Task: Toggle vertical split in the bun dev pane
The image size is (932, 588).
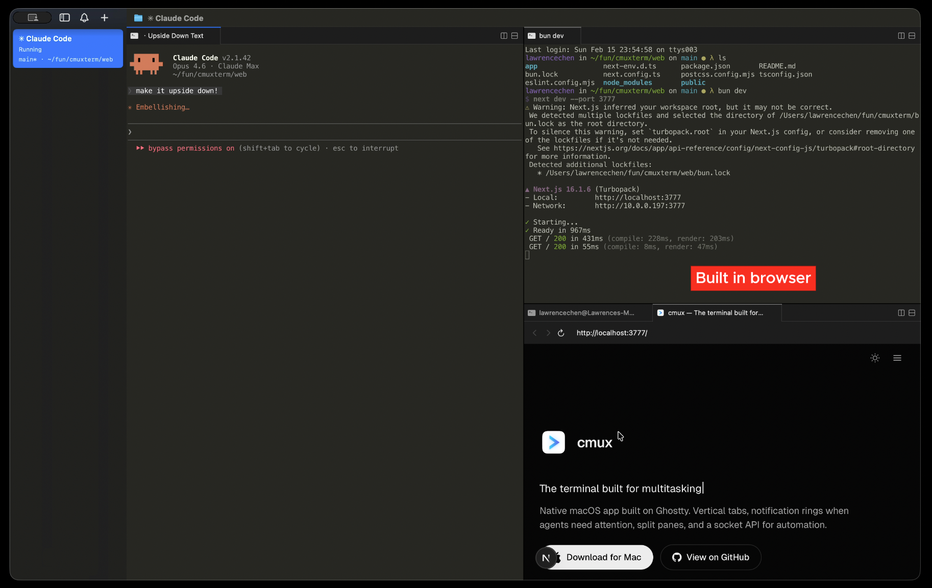Action: pyautogui.click(x=900, y=36)
